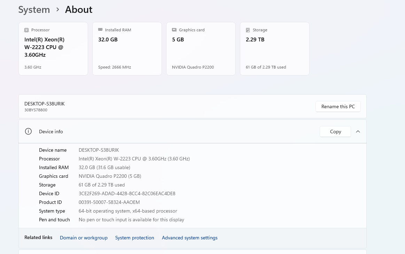Click the '64-bit operating system' system type value

(x=128, y=211)
